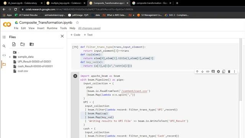The width and height of the screenshot is (245, 138).
Task: Go forward in browser
Action: [10, 9]
